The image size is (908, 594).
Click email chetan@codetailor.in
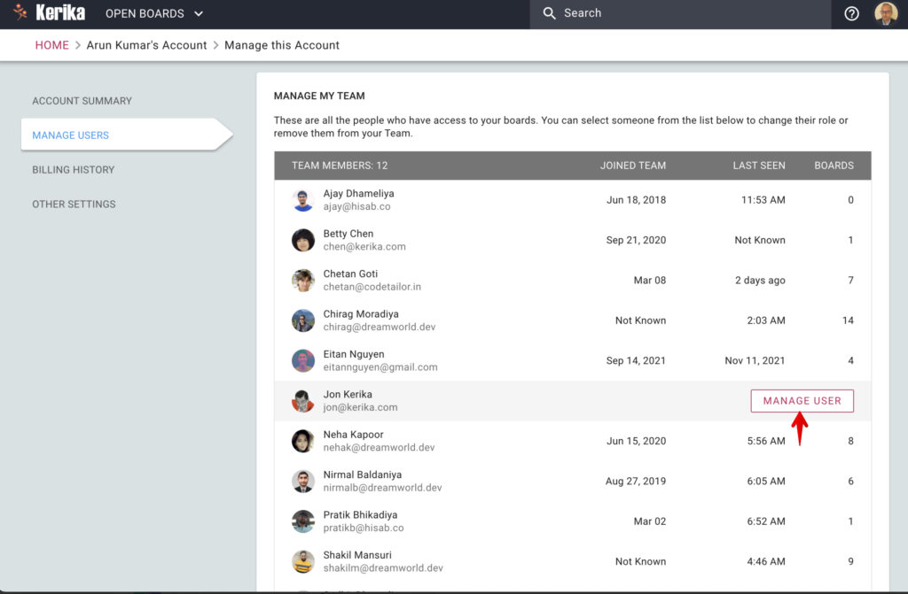[x=372, y=287]
